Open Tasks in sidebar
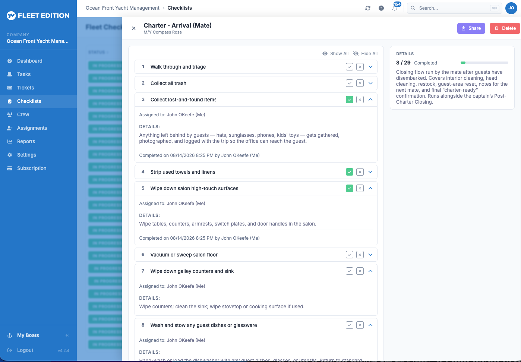 (38, 75)
